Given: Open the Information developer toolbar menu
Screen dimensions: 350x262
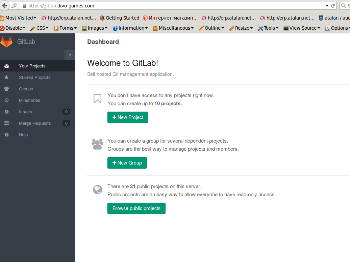Looking at the screenshot, I should 130,28.
